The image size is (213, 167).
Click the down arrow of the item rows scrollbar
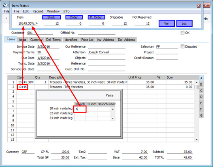tap(196, 140)
